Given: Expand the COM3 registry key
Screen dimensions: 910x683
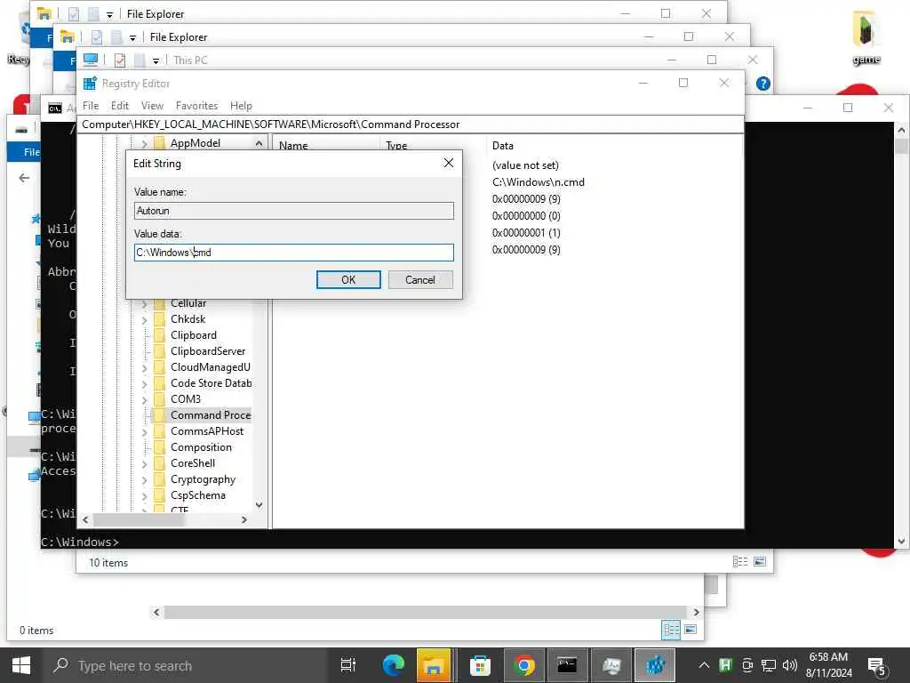Looking at the screenshot, I should [x=145, y=399].
